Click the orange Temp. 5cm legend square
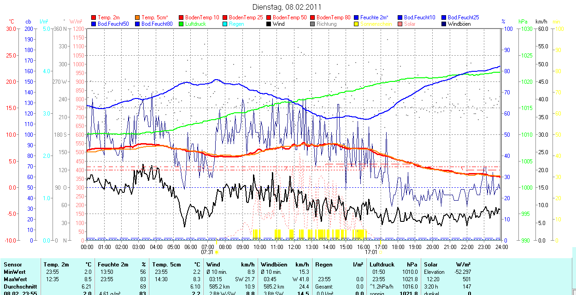The height and width of the screenshot is (295, 576). tap(138, 17)
